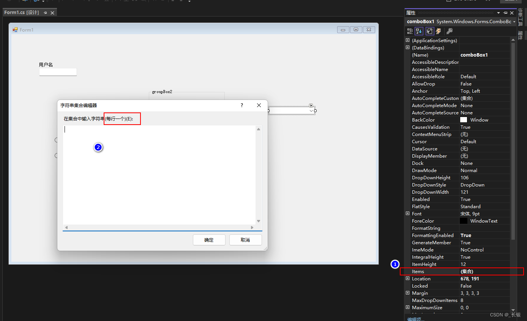Close the String Collection Editor dialog
The width and height of the screenshot is (527, 321).
[259, 105]
